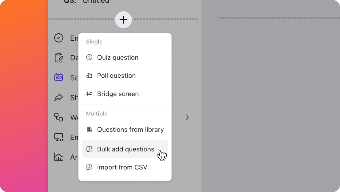Click the Import CSV grid icon
This screenshot has height=192, width=340.
point(89,167)
